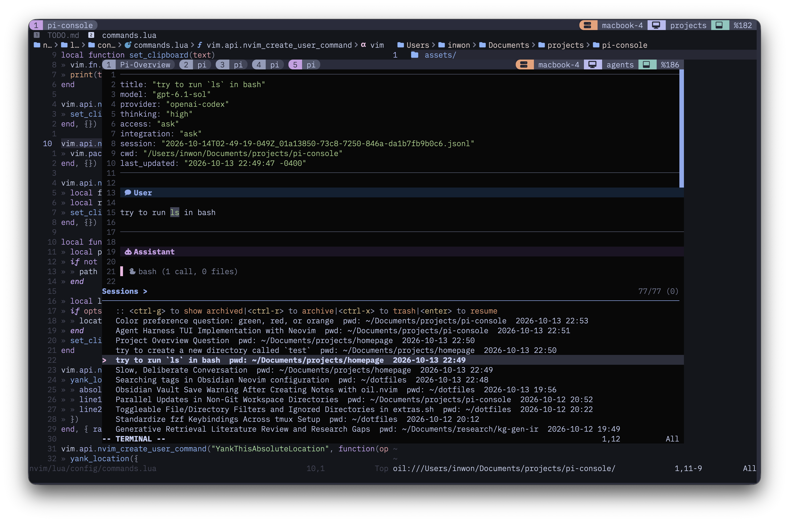The width and height of the screenshot is (789, 522).
Task: Click the model value "gpt-6.1-sol"
Action: click(x=182, y=94)
